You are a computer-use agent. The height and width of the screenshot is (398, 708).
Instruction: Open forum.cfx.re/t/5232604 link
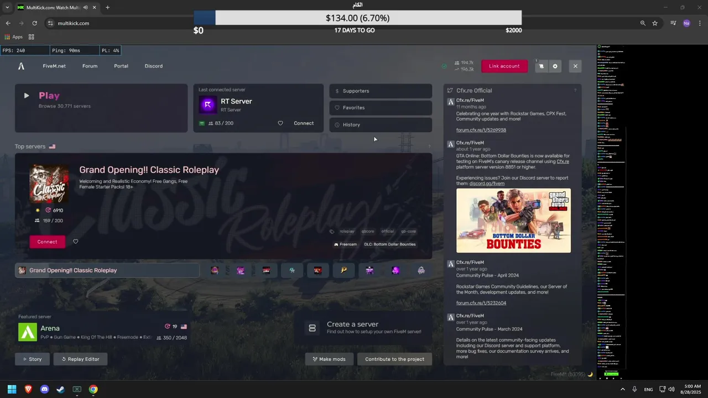click(481, 303)
